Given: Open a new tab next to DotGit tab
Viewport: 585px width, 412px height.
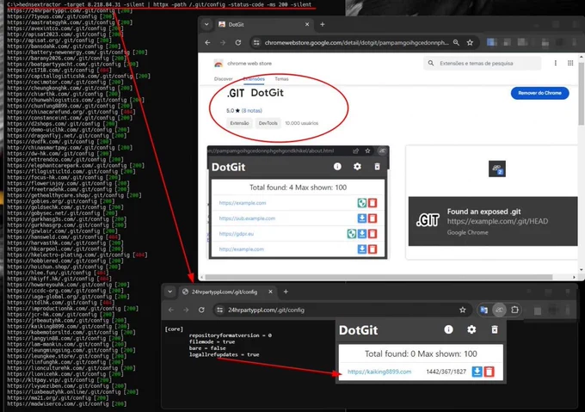Looking at the screenshot, I should pos(323,25).
